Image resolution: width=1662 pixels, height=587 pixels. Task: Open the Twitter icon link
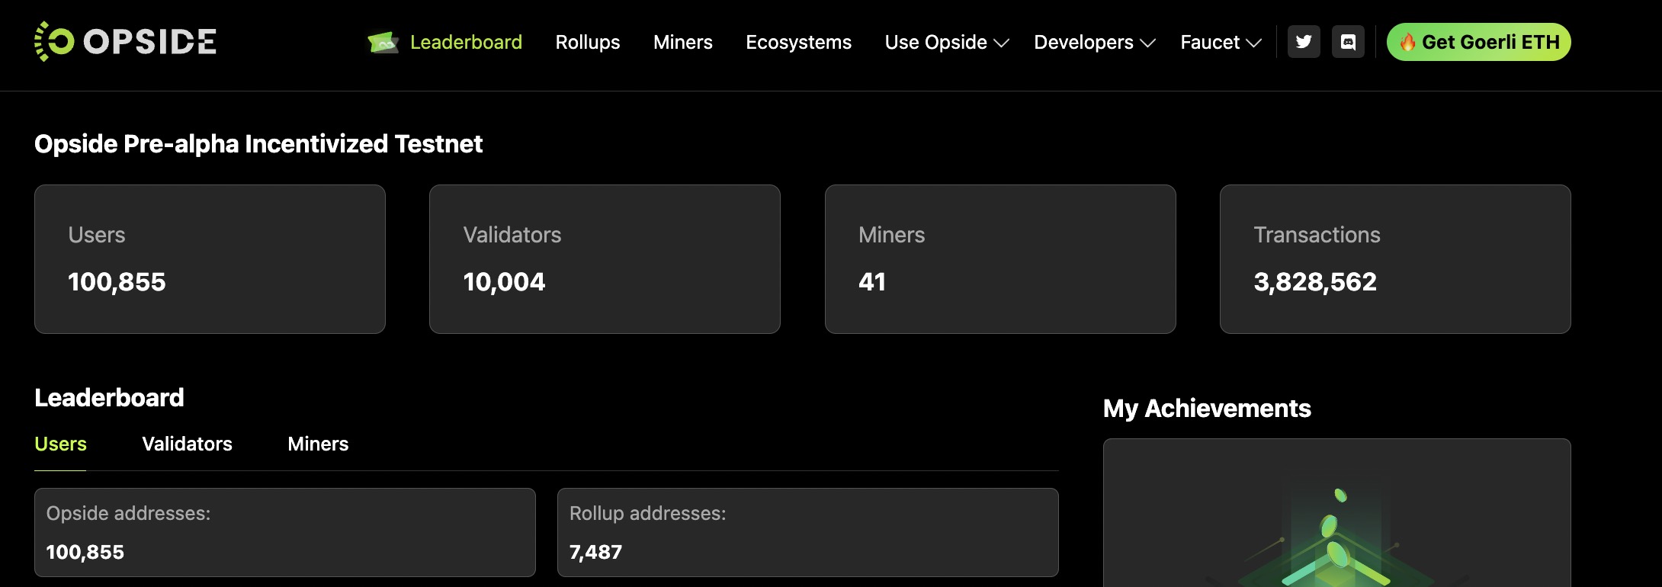pos(1304,42)
